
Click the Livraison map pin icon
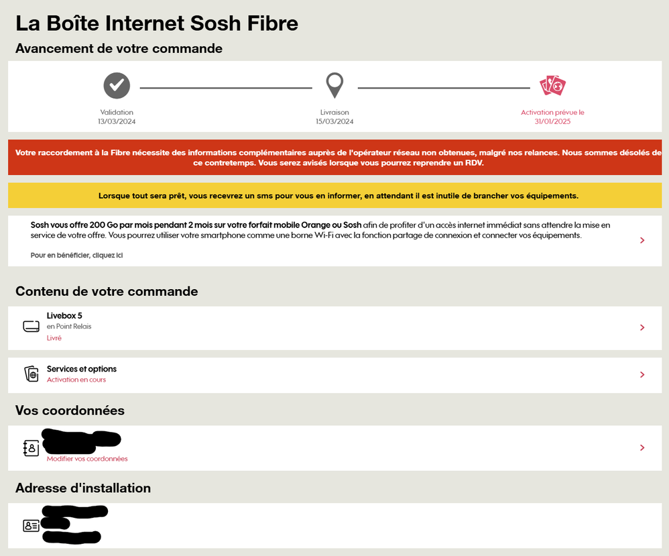[334, 85]
